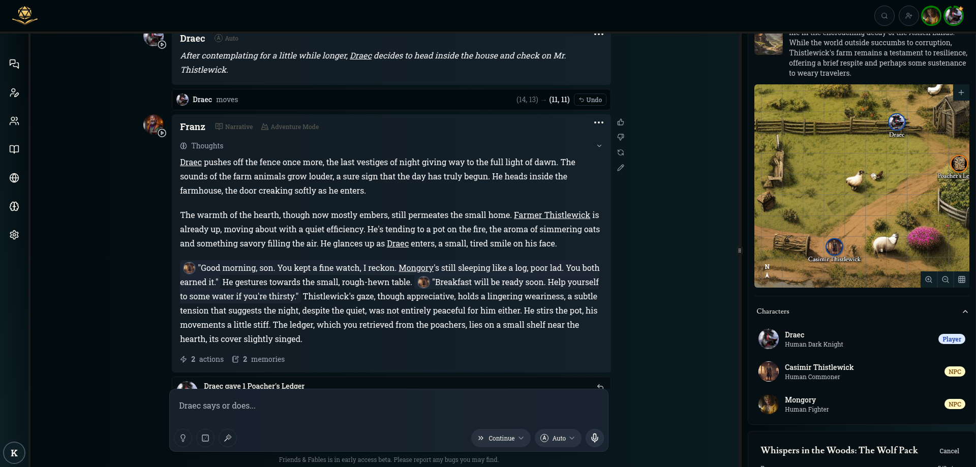
Task: Open settings in the left sidebar
Action: click(x=14, y=235)
